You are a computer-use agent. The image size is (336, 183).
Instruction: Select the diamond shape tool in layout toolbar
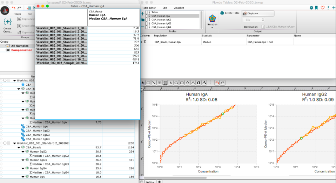pyautogui.click(x=187, y=83)
